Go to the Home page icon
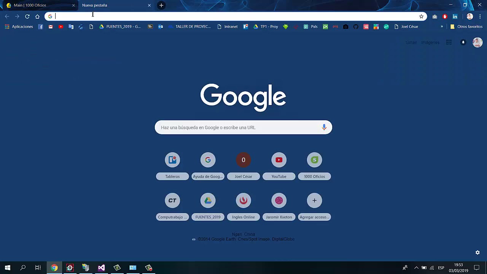 point(37,16)
